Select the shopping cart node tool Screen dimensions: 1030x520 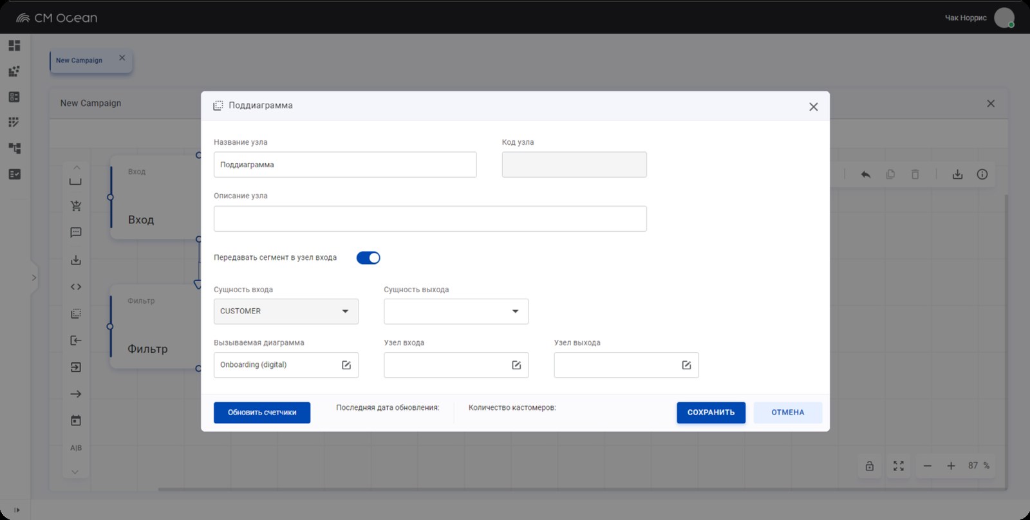[x=76, y=206]
